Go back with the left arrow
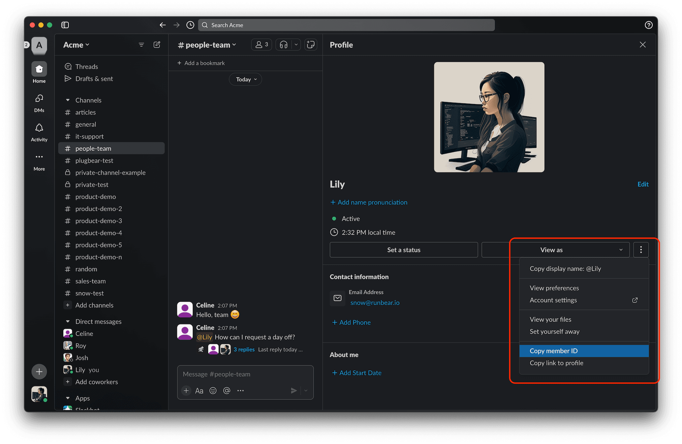 [163, 25]
